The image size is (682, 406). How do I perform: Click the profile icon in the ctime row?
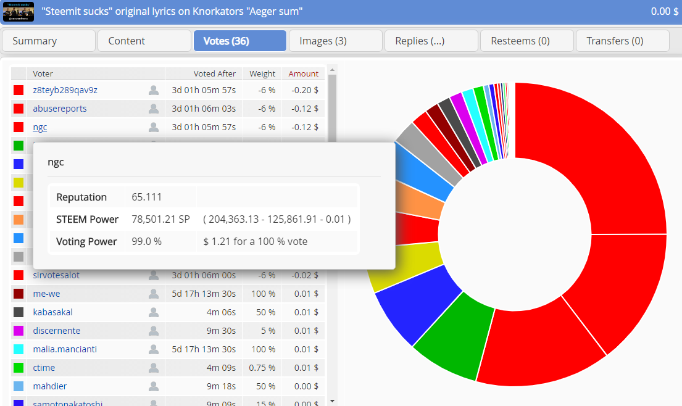[154, 368]
